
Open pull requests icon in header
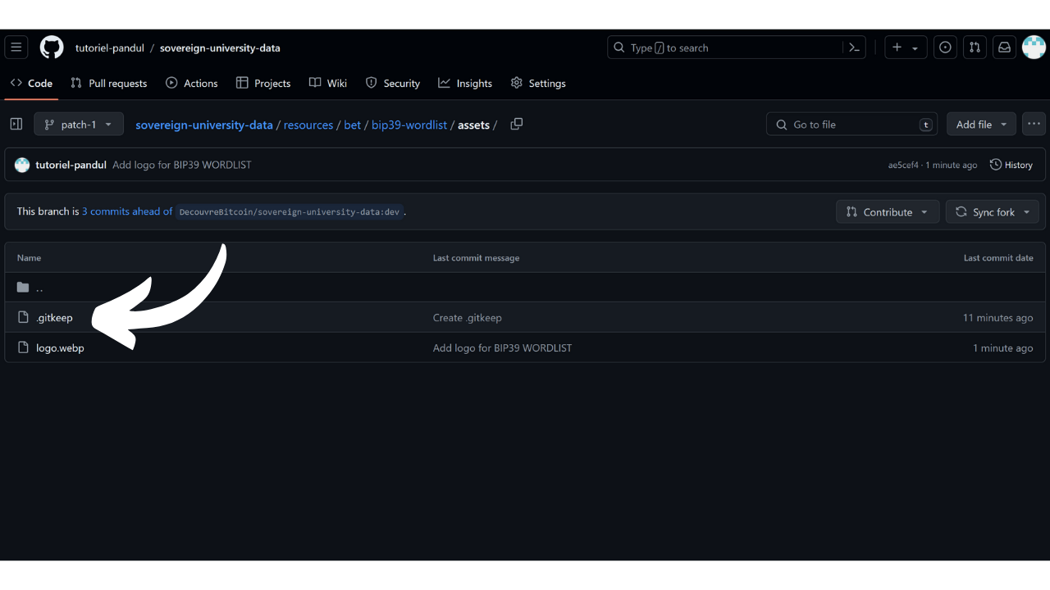click(x=975, y=48)
